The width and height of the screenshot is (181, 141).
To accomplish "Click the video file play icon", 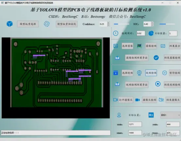I will (116, 73).
